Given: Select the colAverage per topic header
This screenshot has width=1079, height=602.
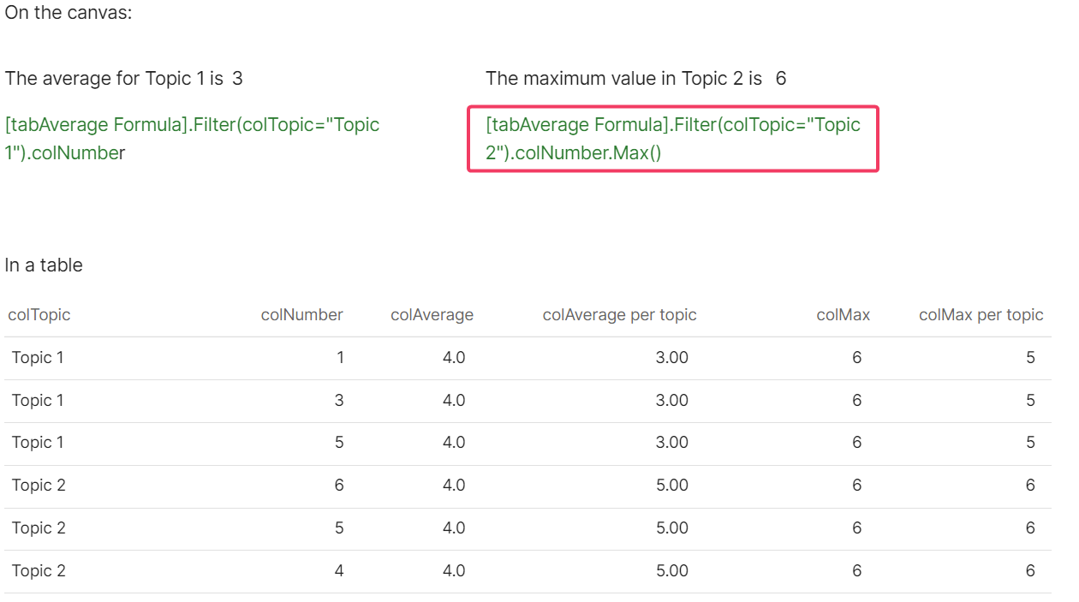Looking at the screenshot, I should [619, 315].
